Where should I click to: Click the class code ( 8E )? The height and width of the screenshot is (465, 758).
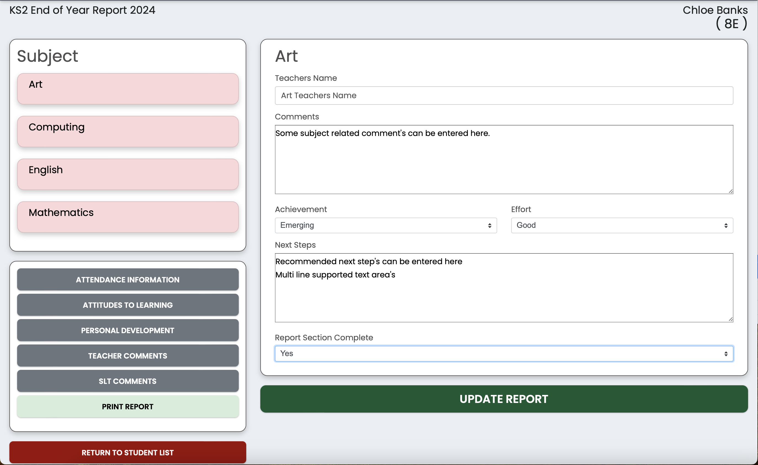(x=732, y=24)
